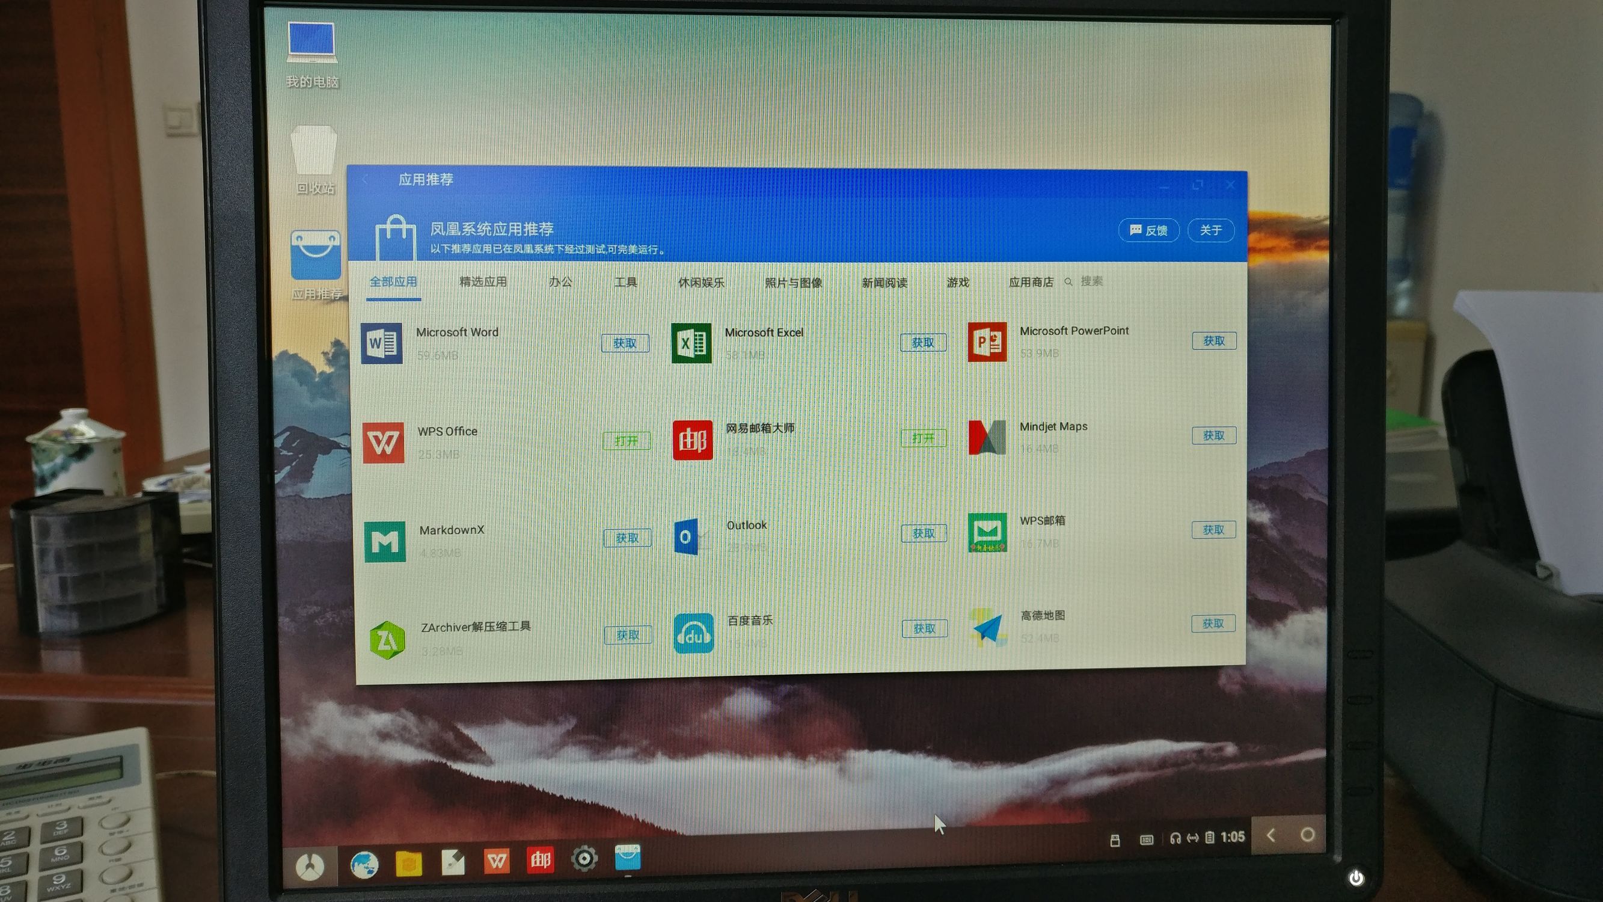The height and width of the screenshot is (902, 1603).
Task: Switch to the 办公 tab
Action: tap(560, 282)
